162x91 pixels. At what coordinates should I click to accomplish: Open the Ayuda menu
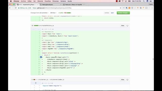click(x=70, y=1)
